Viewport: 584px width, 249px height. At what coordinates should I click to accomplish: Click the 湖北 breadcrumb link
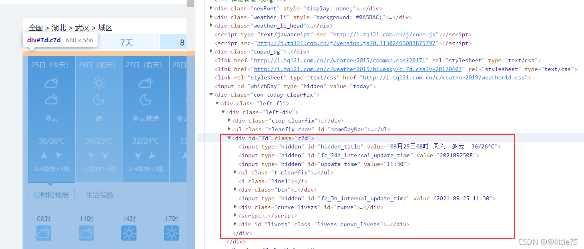tap(59, 28)
